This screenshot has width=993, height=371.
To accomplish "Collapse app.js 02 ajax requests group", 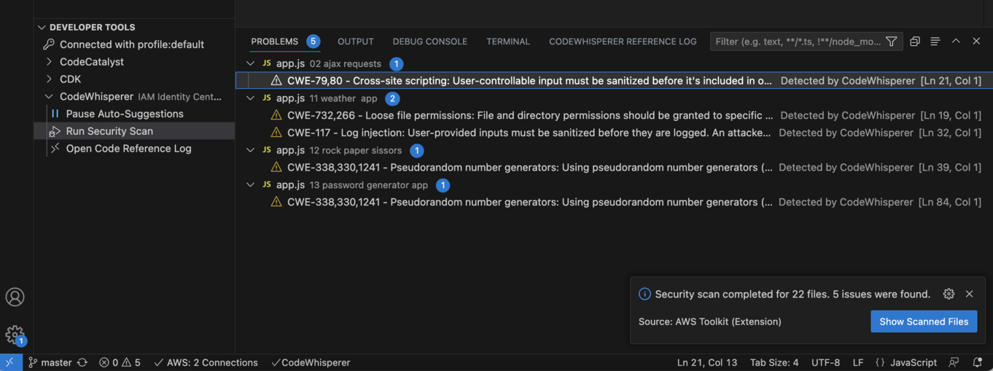I will (x=250, y=63).
